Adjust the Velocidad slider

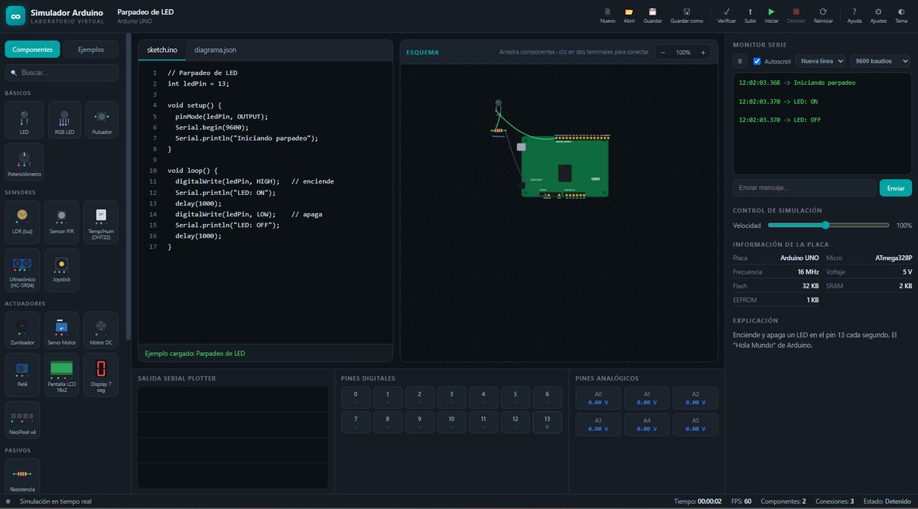coord(828,225)
